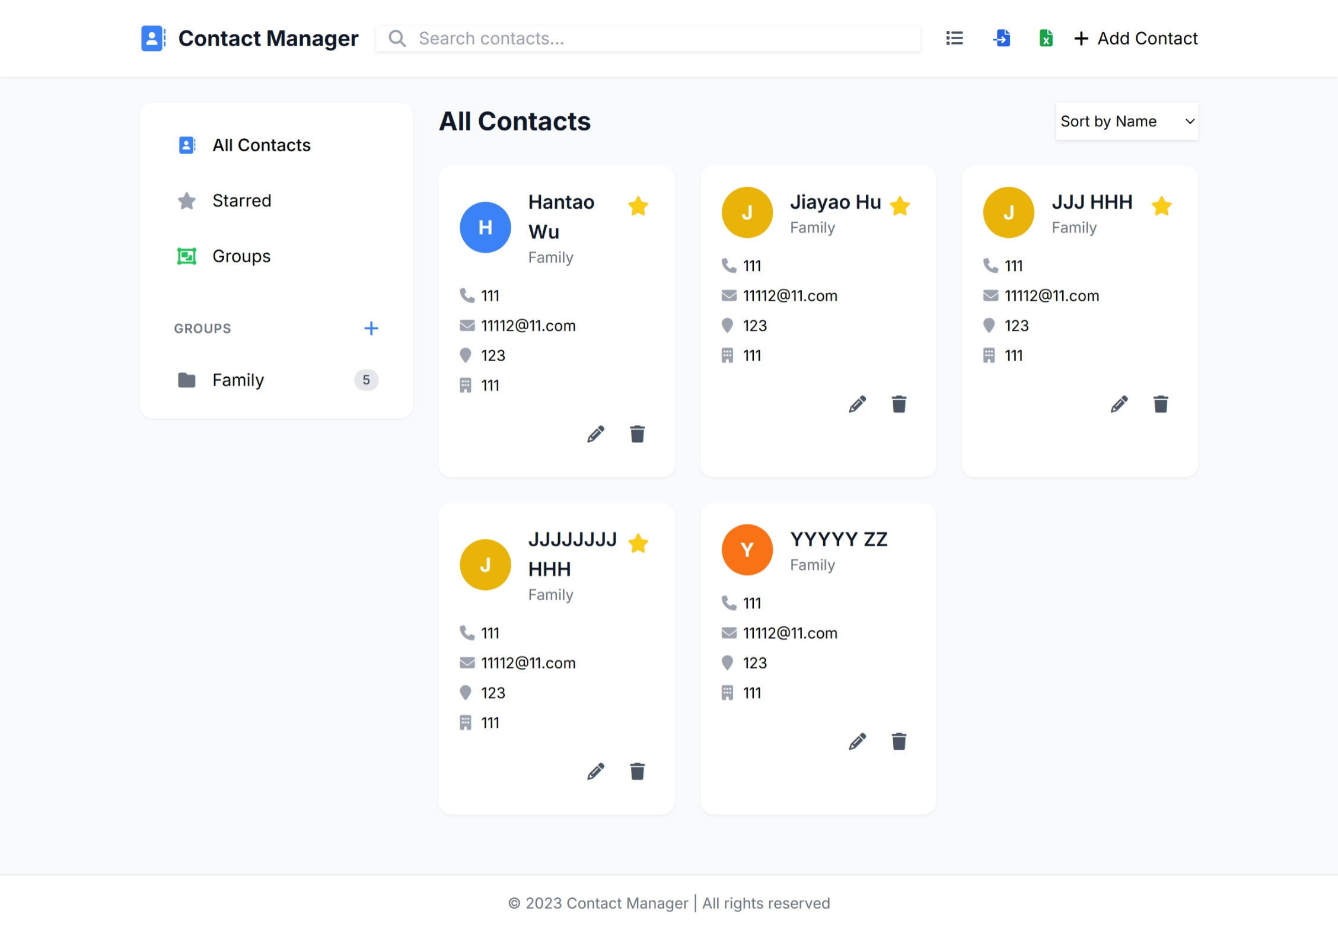The width and height of the screenshot is (1338, 930).
Task: Open the Sort by Name dropdown
Action: (1126, 122)
